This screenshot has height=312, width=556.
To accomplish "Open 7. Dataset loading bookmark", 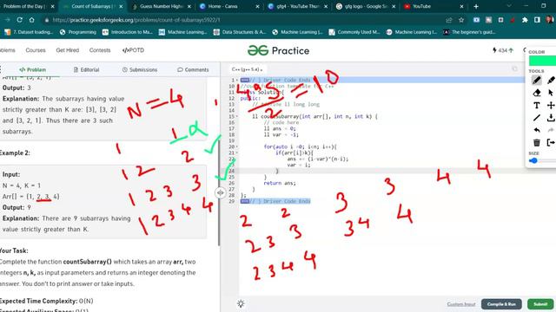I will point(29,32).
